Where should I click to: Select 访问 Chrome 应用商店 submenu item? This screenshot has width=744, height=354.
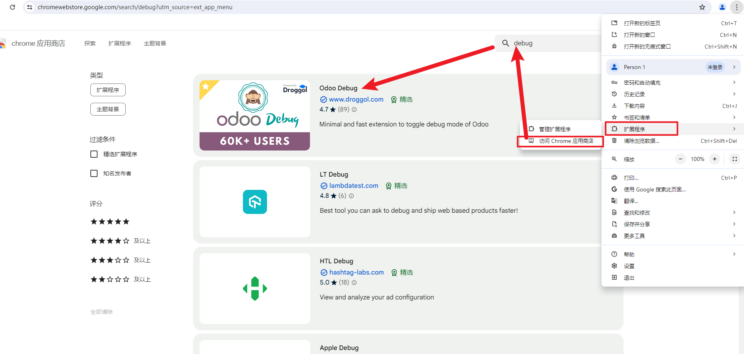tap(561, 141)
